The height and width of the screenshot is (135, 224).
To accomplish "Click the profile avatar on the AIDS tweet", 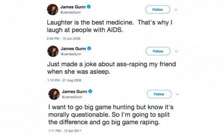I will (x=53, y=9).
